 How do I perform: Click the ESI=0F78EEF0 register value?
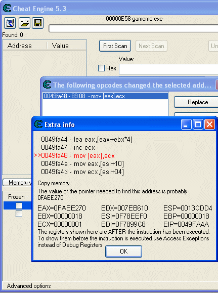[x=124, y=216]
